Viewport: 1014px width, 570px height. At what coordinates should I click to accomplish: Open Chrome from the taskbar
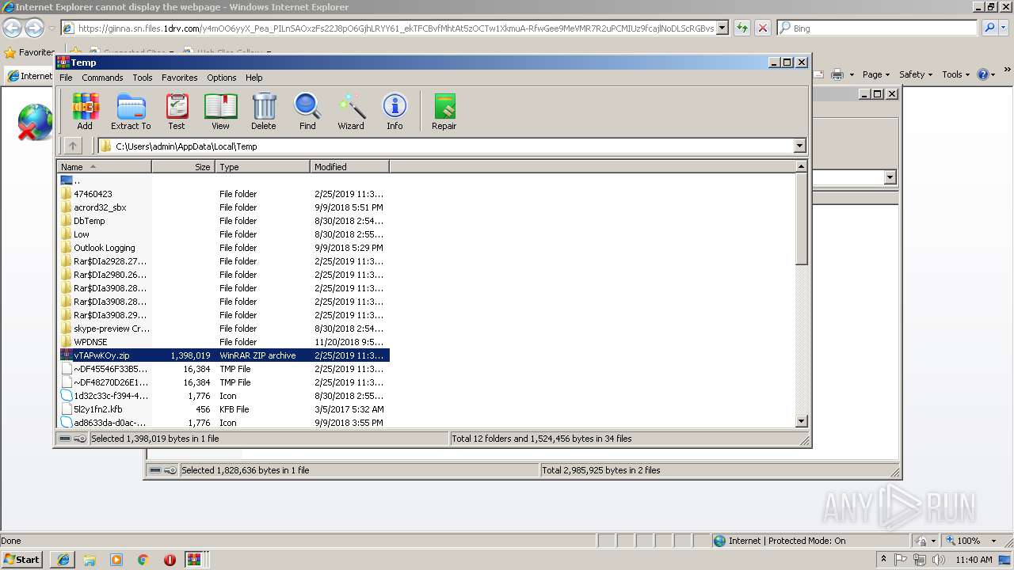[143, 560]
